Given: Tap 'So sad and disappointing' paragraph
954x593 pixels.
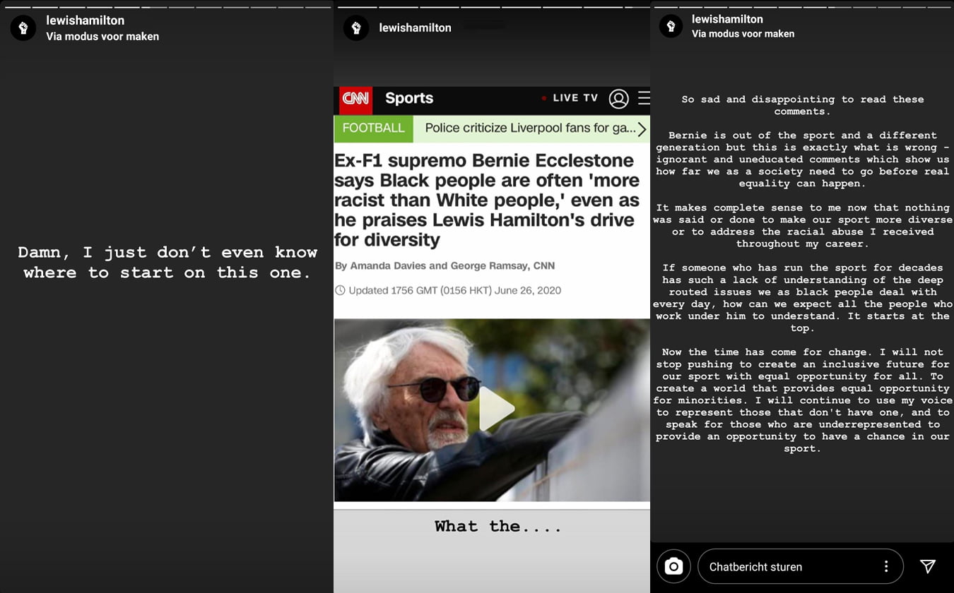Looking at the screenshot, I should pyautogui.click(x=802, y=105).
